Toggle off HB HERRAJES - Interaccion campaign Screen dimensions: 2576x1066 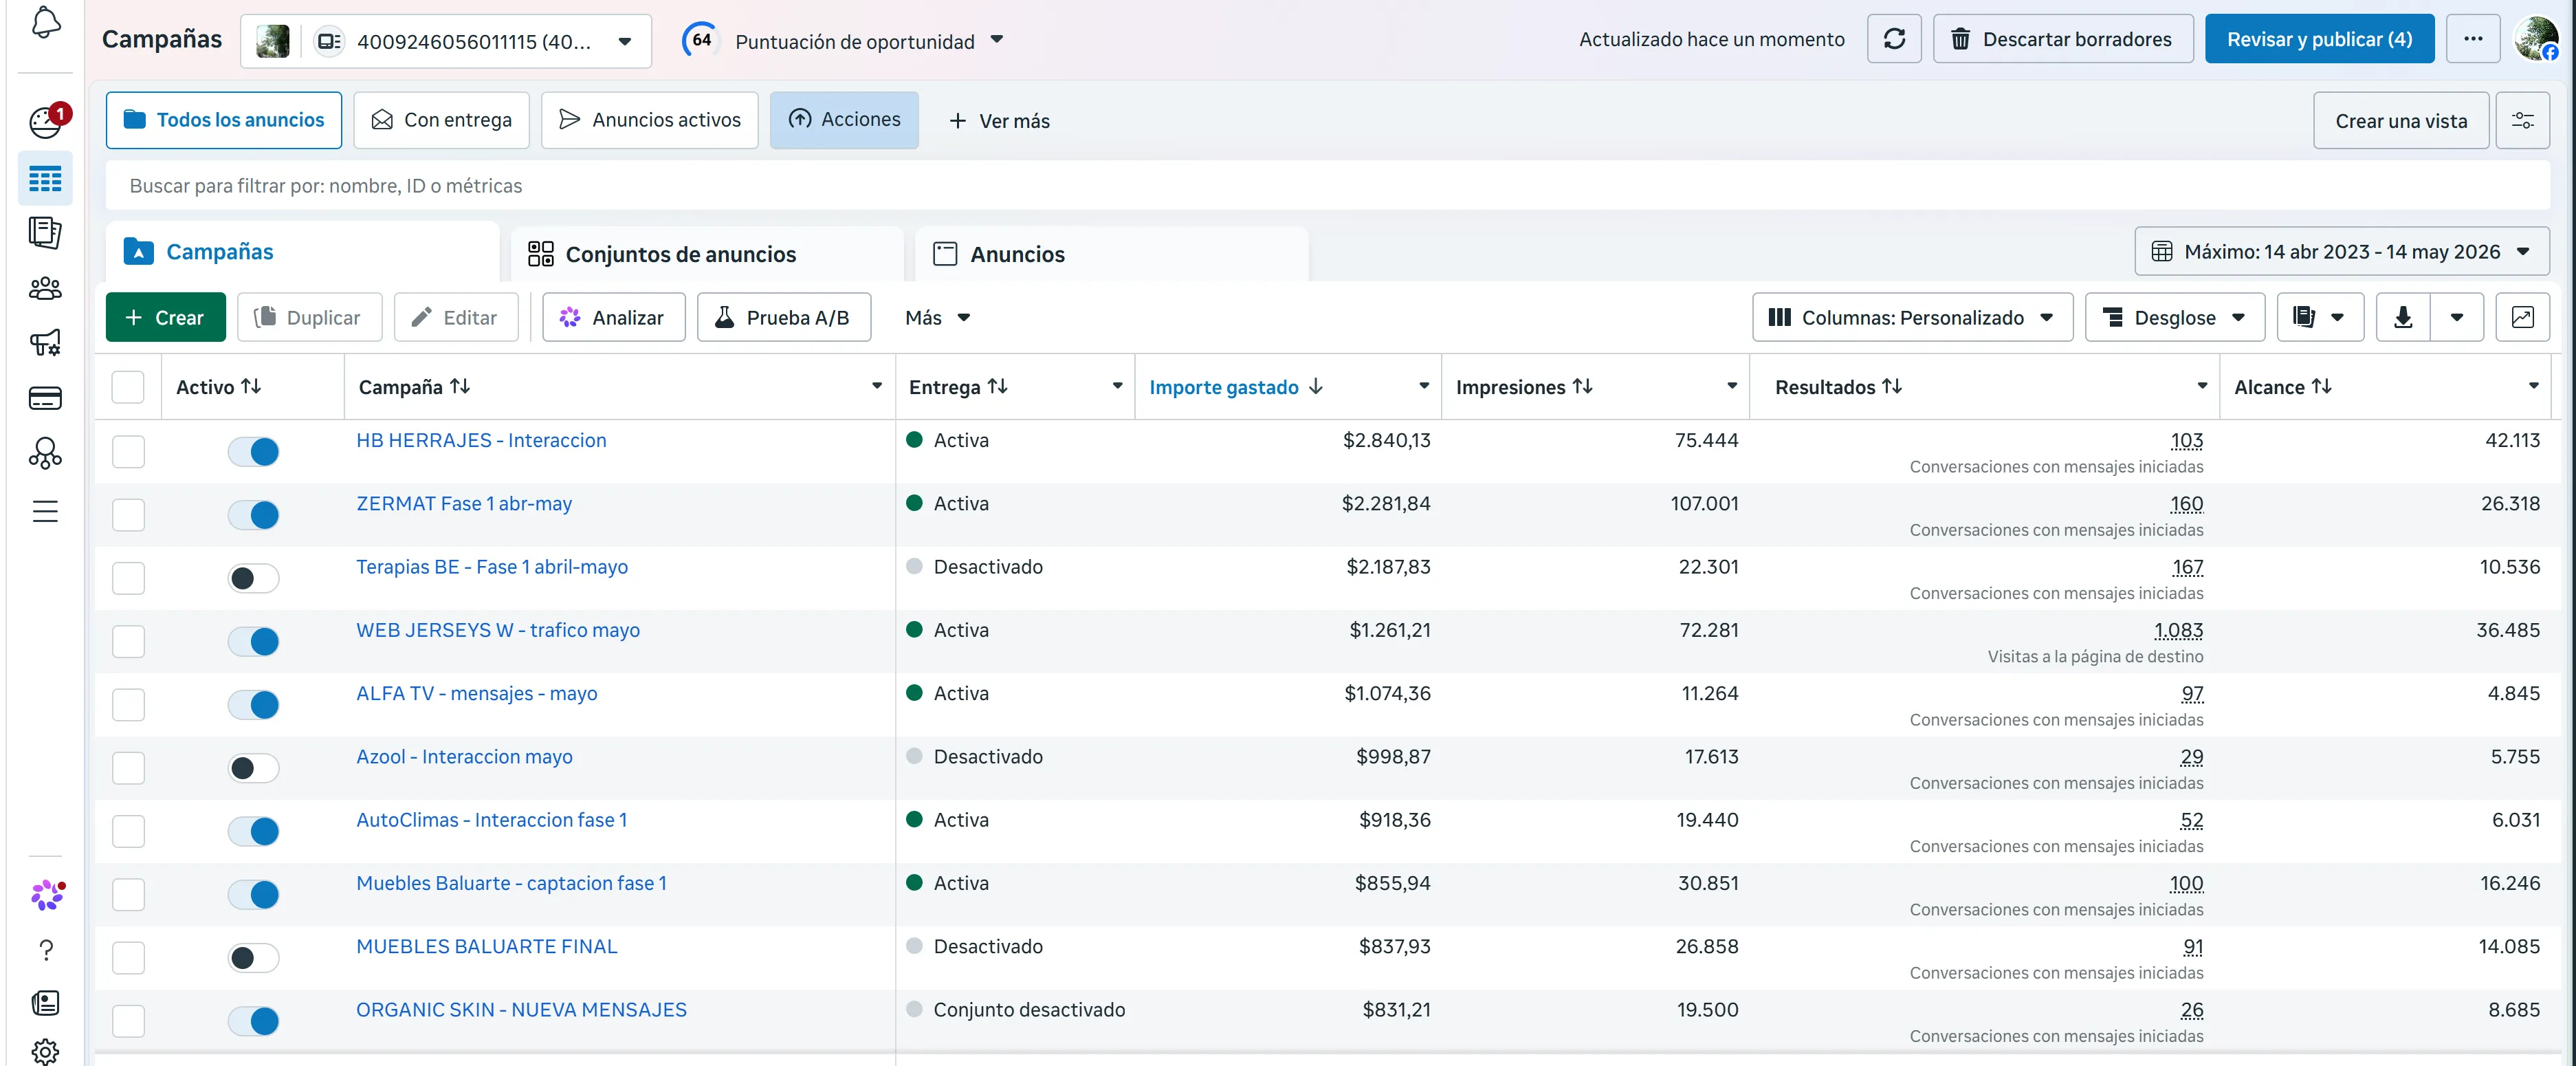point(253,452)
